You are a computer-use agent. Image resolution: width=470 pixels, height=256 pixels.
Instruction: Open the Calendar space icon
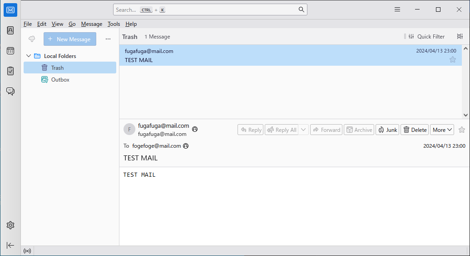(10, 51)
